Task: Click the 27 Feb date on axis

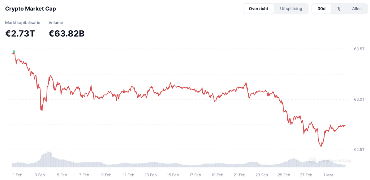Action: [x=306, y=175]
